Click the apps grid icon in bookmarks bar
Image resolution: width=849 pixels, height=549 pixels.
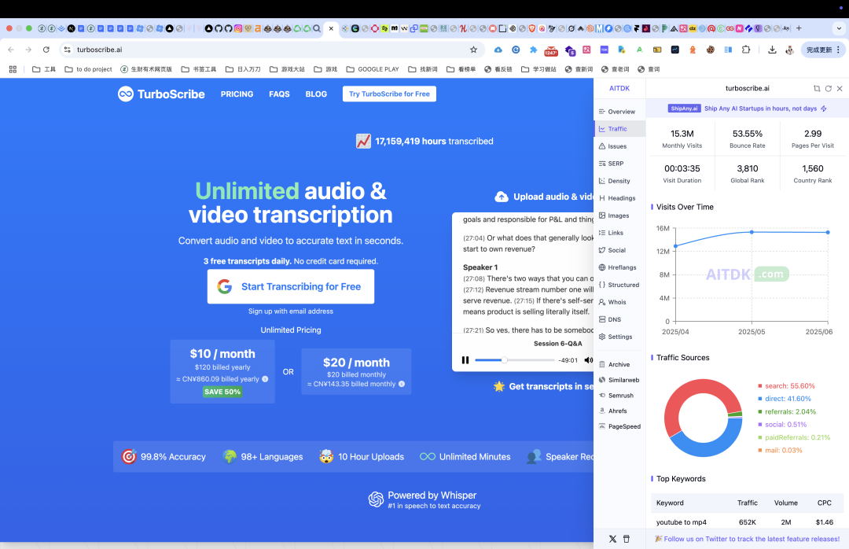pyautogui.click(x=13, y=69)
